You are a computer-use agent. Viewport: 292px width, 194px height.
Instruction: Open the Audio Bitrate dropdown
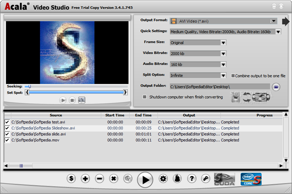coord(223,65)
